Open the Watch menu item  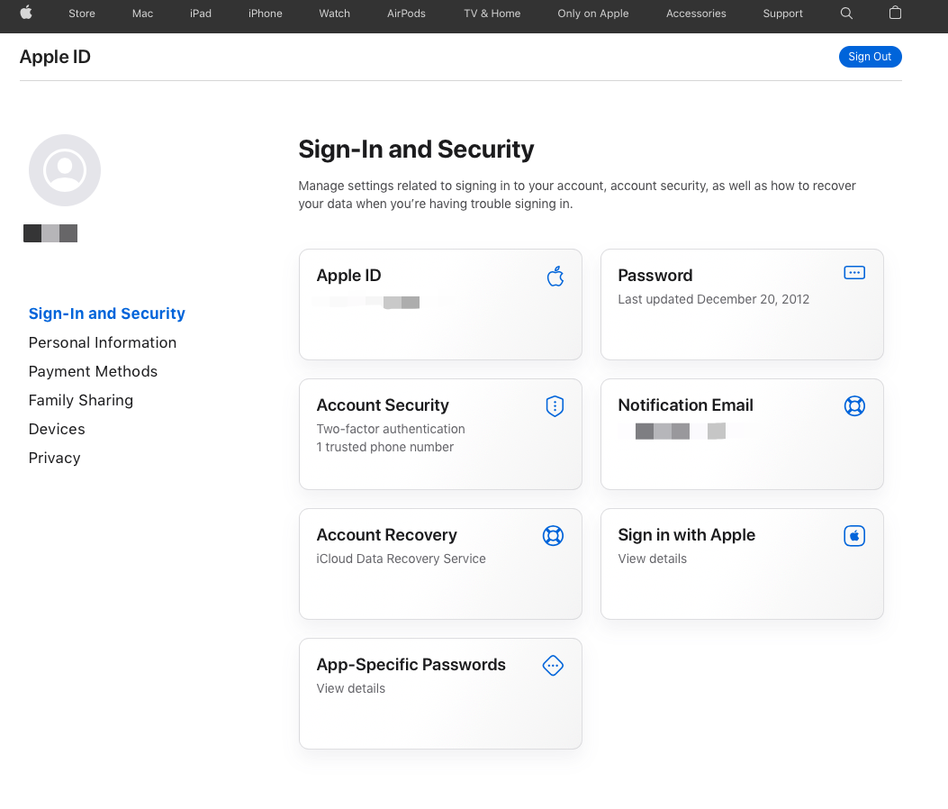click(334, 14)
